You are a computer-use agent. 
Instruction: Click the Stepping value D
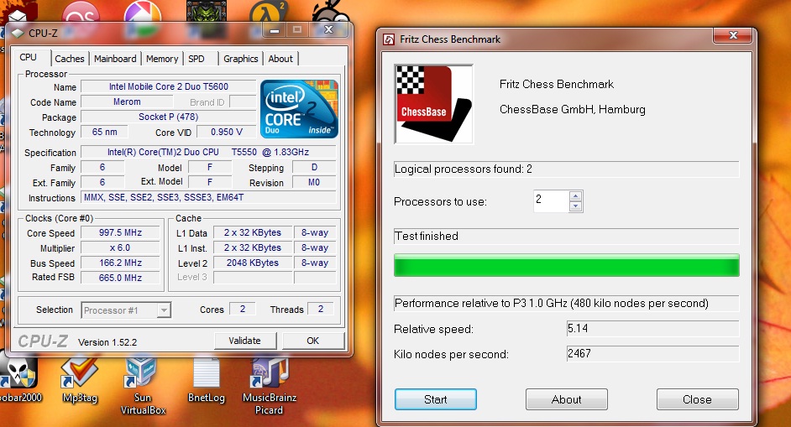pos(314,168)
